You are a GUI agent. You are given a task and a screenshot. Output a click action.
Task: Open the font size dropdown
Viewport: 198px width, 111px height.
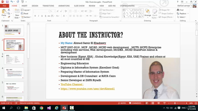(55, 11)
